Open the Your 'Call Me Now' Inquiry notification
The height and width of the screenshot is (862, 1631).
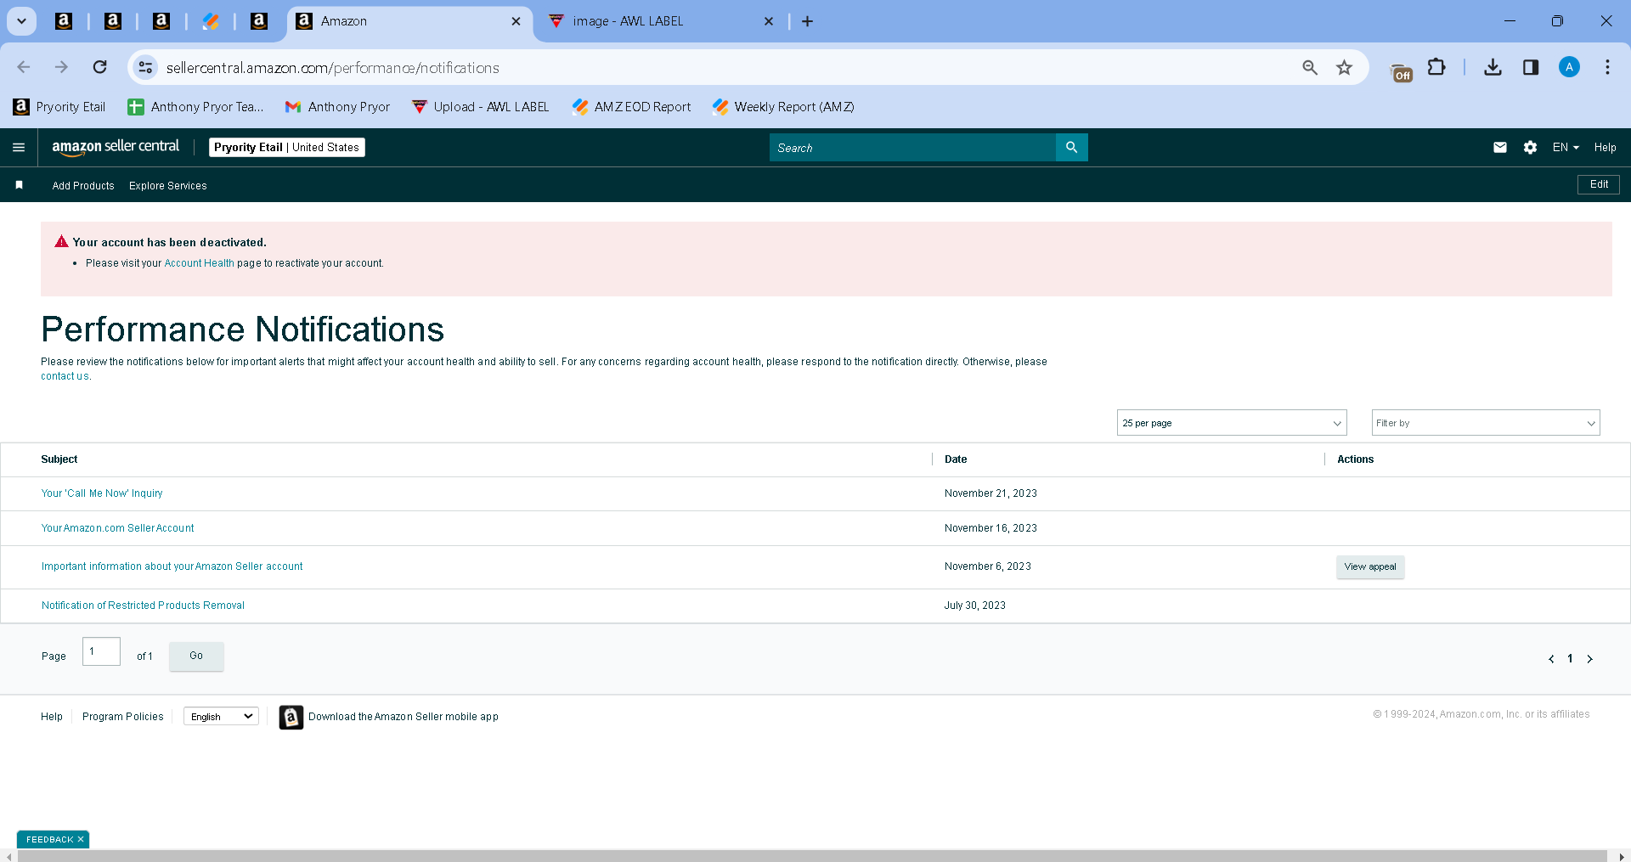pos(102,493)
